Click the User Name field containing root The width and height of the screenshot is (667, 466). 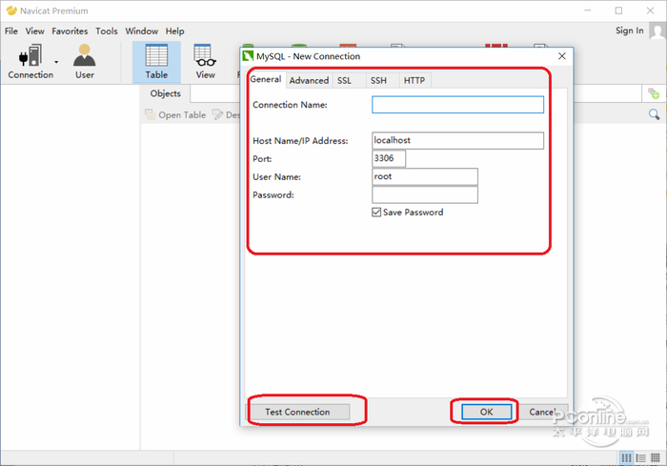tap(425, 176)
